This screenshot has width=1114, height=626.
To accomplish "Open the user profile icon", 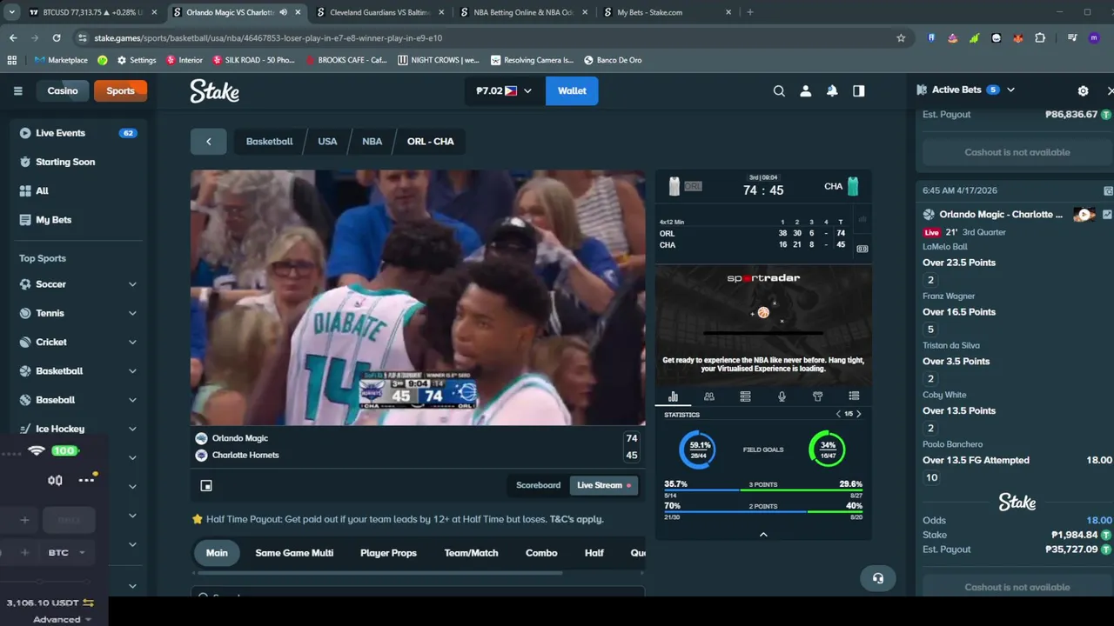I will [x=806, y=90].
